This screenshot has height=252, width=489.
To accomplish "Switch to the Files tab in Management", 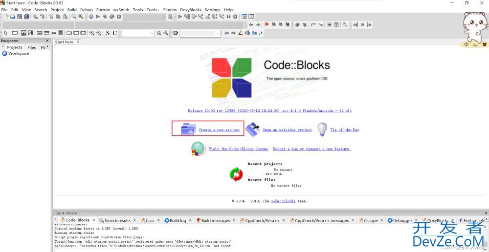I will pos(31,47).
